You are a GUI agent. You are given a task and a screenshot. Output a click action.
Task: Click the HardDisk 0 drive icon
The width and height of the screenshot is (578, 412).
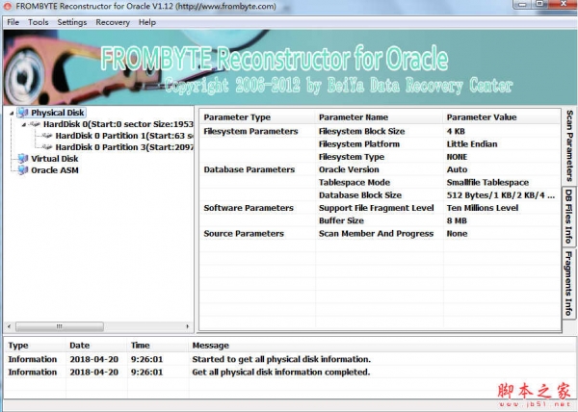tap(35, 124)
